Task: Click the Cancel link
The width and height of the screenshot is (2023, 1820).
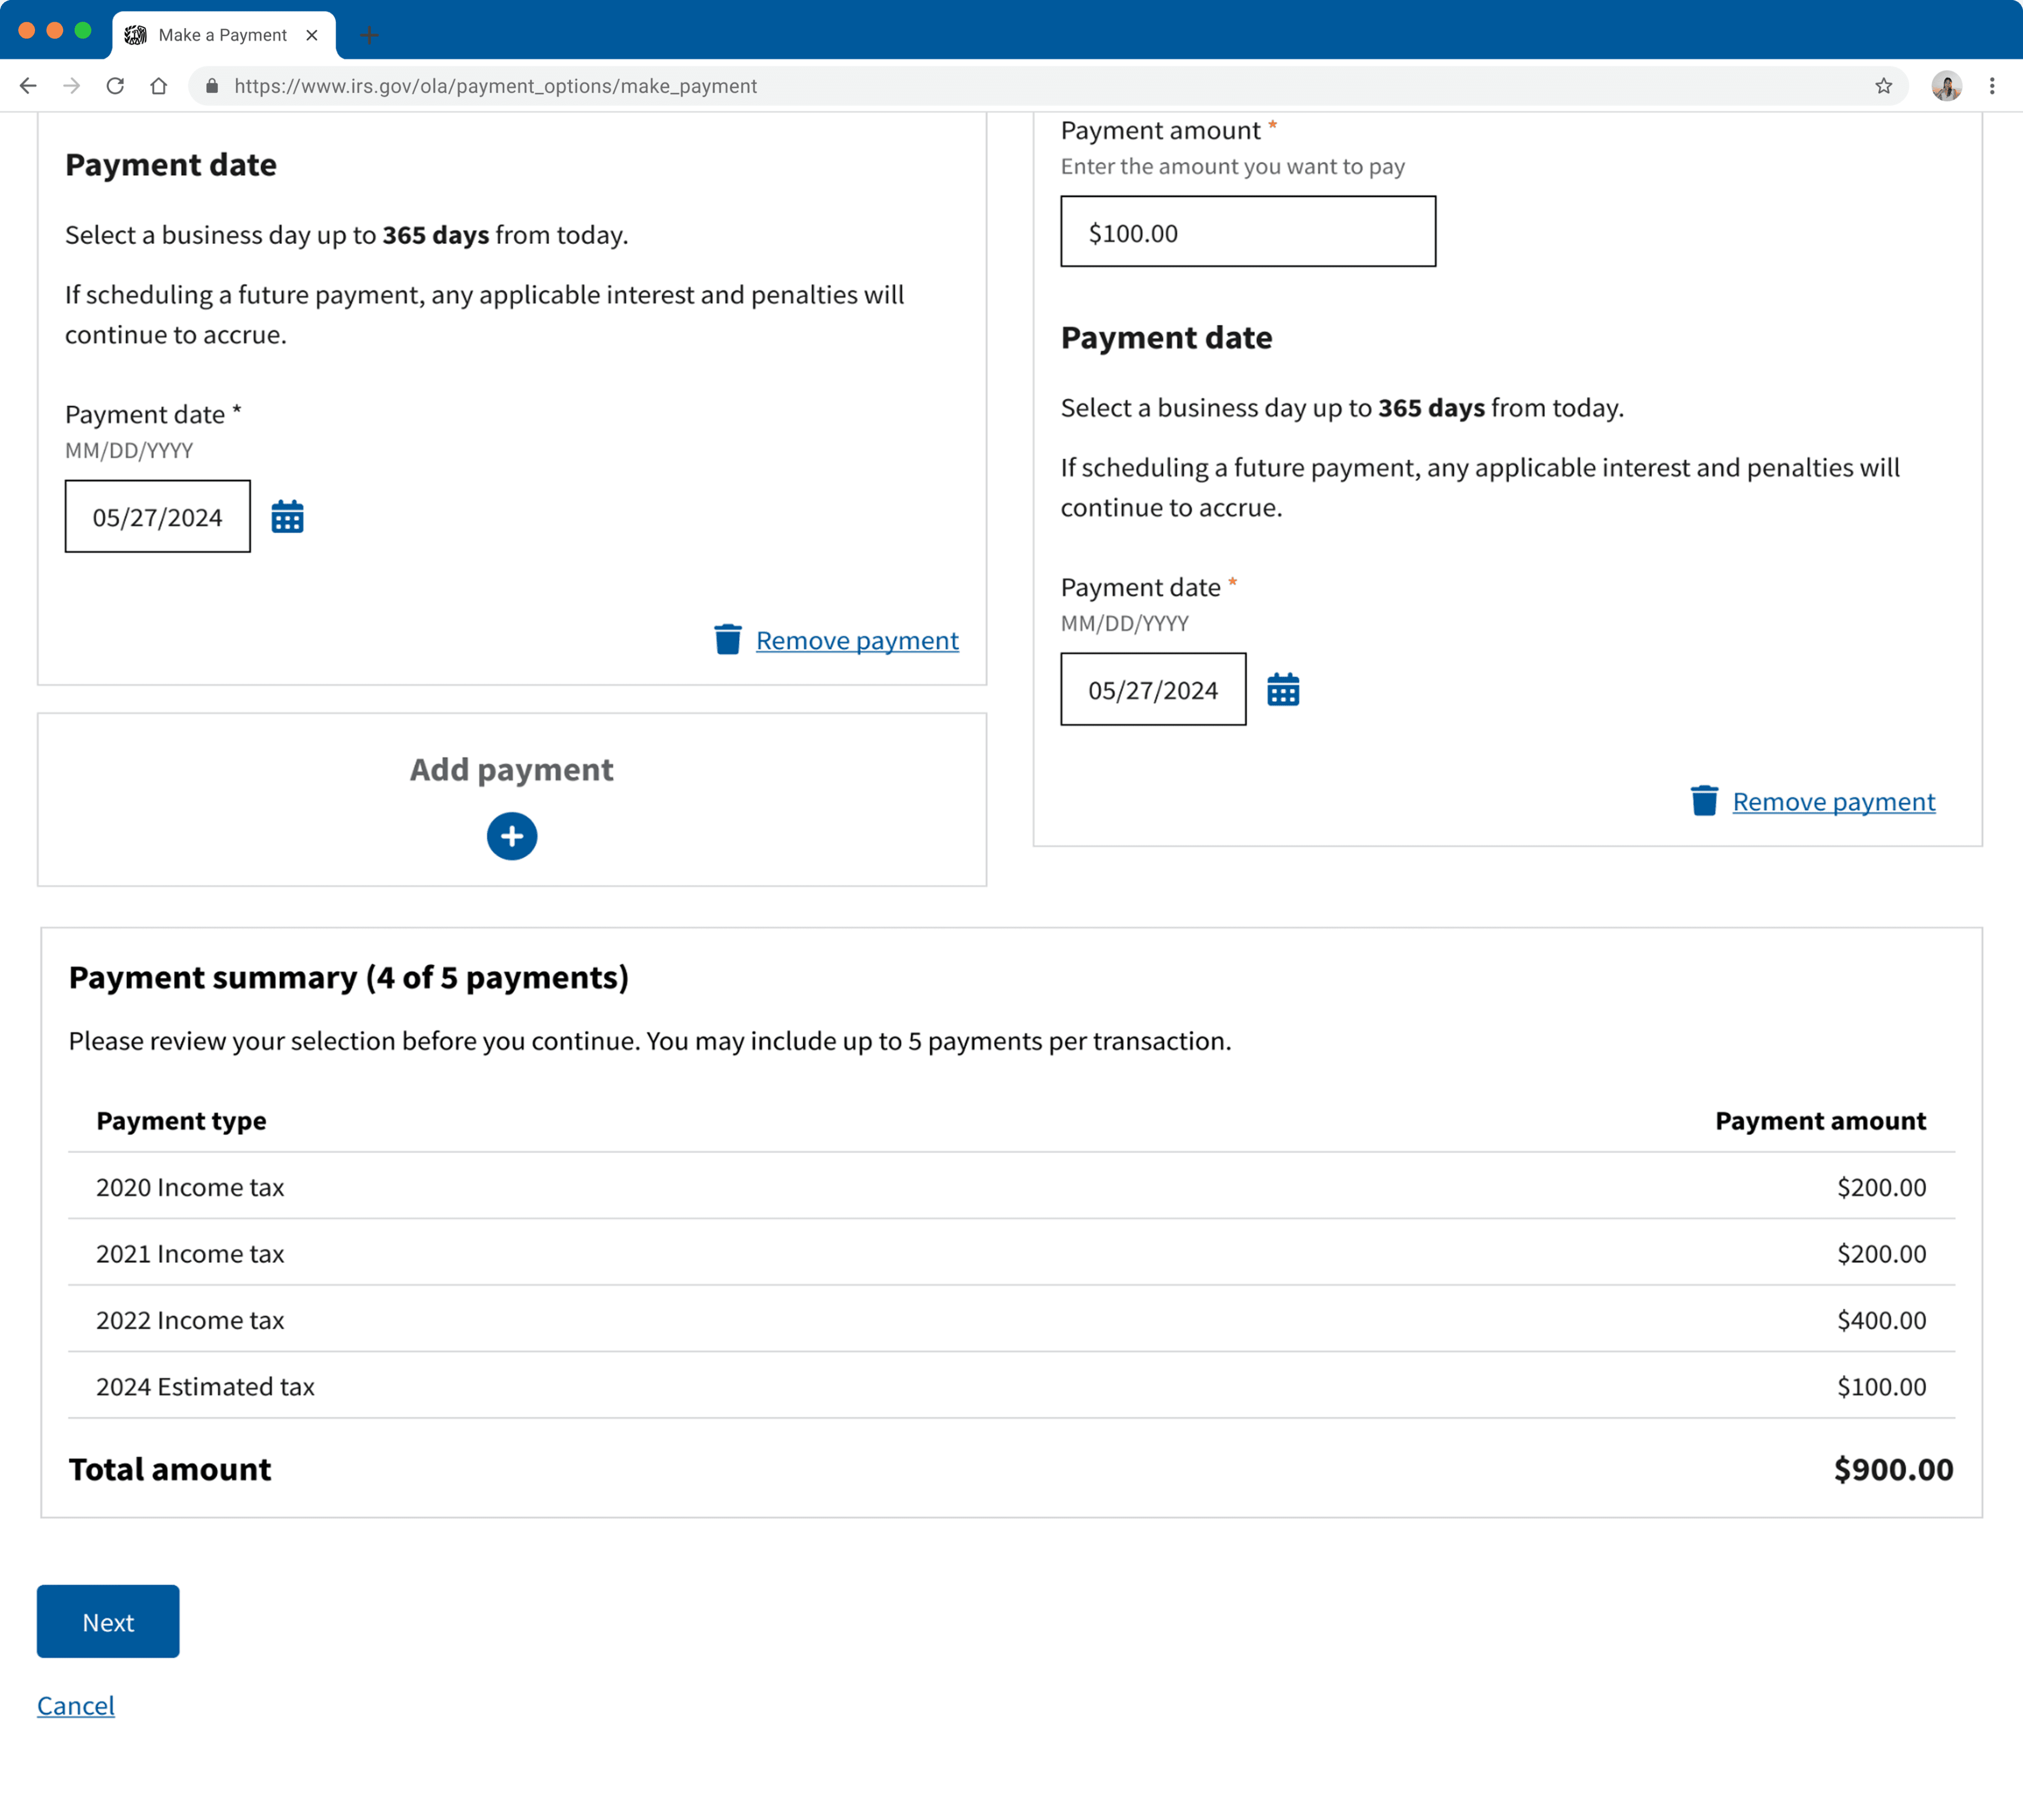Action: [x=76, y=1705]
